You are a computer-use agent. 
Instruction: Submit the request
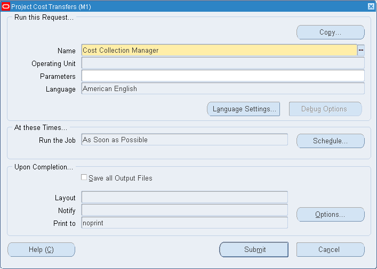[254, 249]
